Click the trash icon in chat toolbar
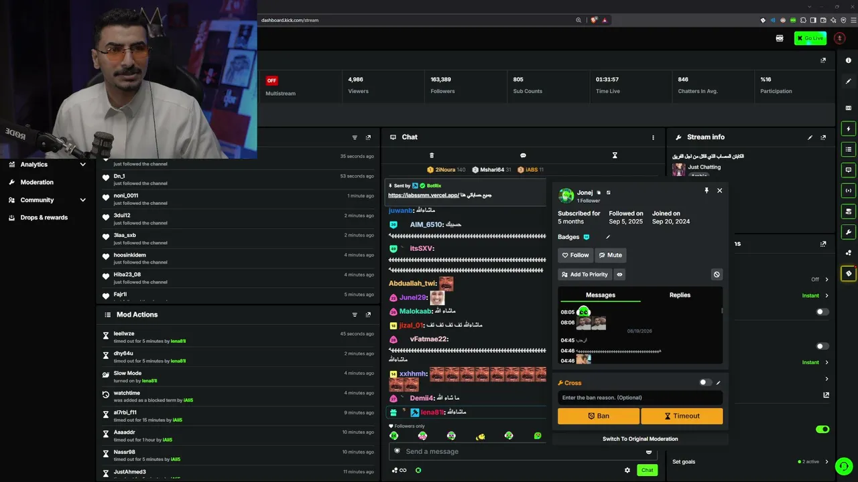The width and height of the screenshot is (858, 482). click(x=432, y=155)
